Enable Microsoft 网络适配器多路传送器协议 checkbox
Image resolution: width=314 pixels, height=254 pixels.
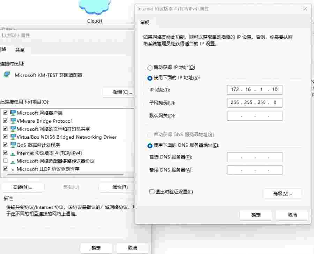[5, 161]
